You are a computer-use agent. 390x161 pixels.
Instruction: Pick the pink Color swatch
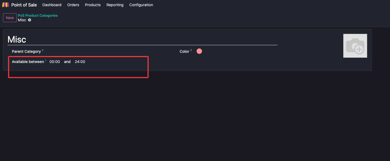(199, 51)
